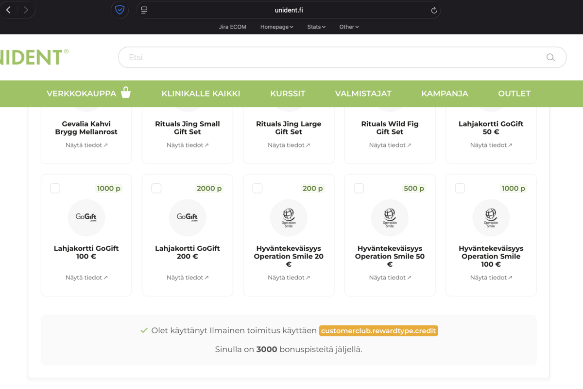Screen dimensions: 583x389
Task: Click the search magnifier icon
Action: coord(550,57)
